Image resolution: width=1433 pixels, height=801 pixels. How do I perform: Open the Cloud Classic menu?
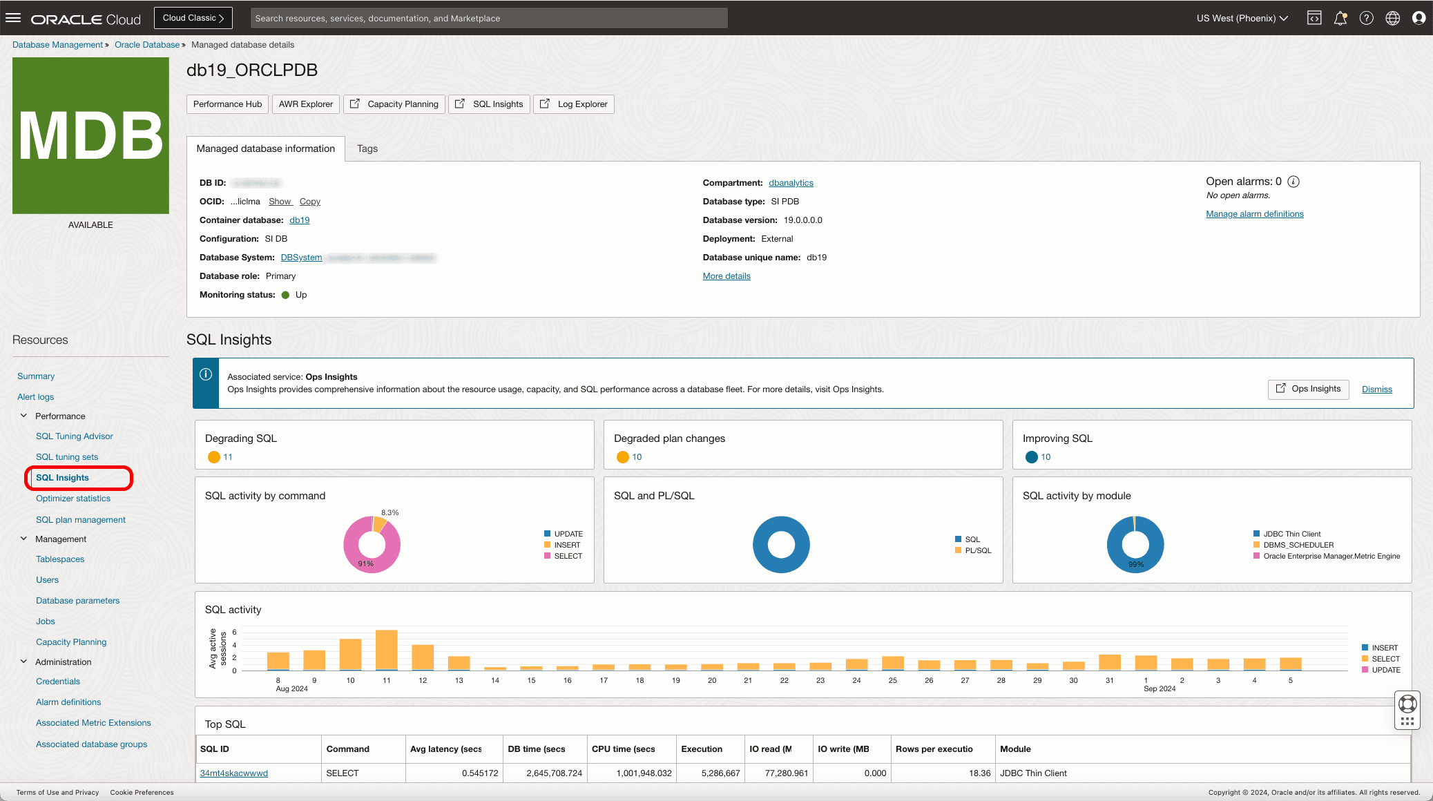point(193,17)
